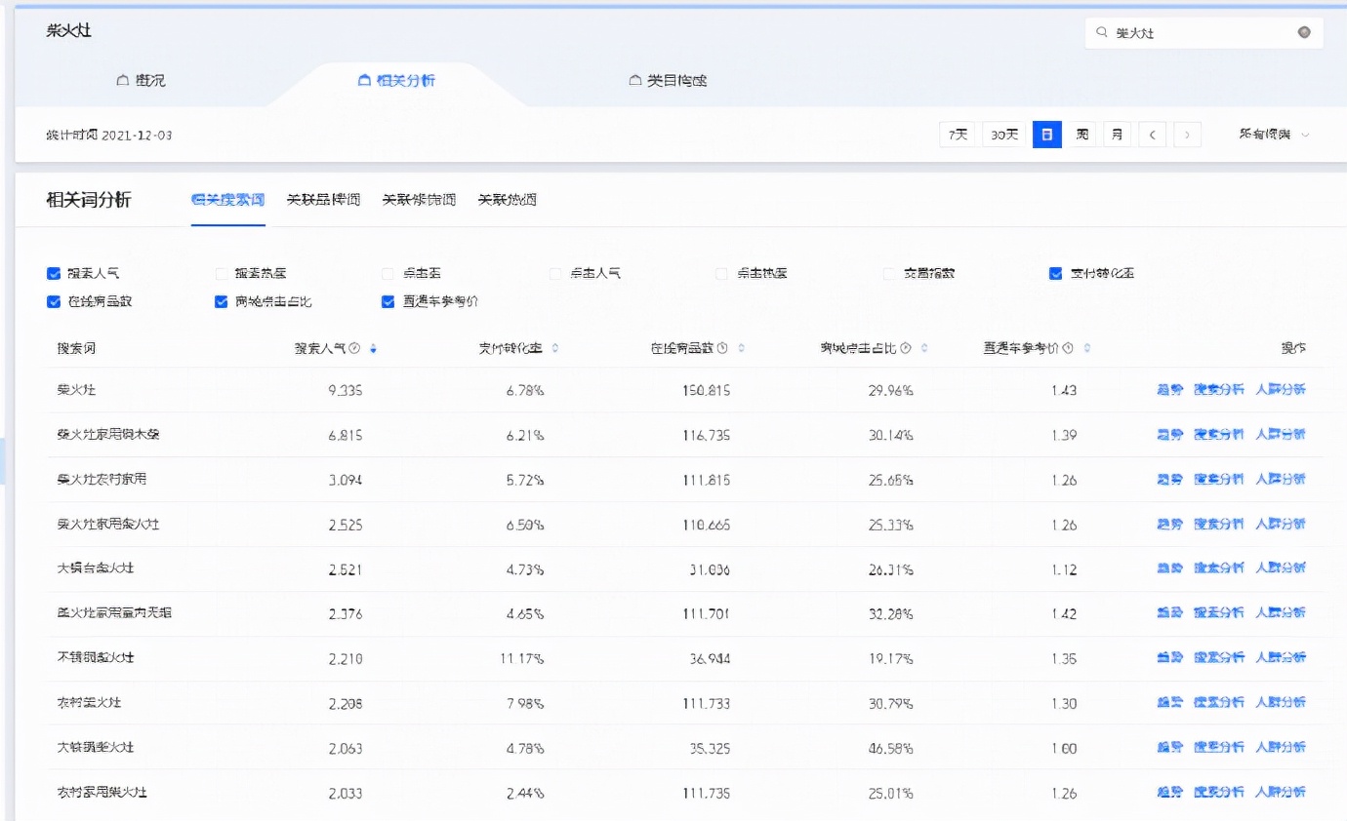Open 趋势 link for 柴火灶 row

click(1168, 390)
